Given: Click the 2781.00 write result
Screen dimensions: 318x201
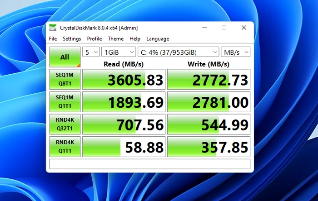Looking at the screenshot, I should 209,101.
